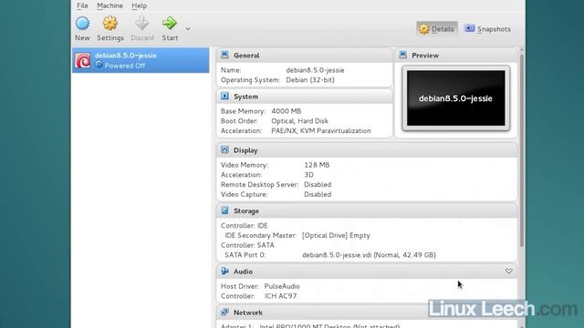Click the System section chip icon

point(224,96)
